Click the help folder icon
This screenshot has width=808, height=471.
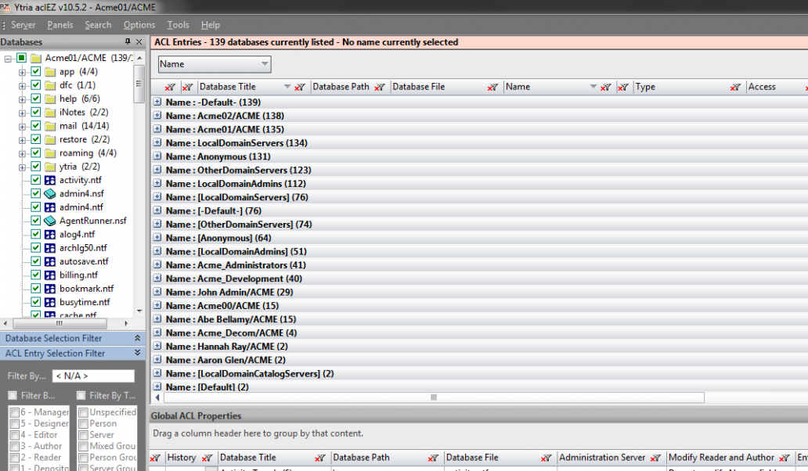pyautogui.click(x=50, y=99)
